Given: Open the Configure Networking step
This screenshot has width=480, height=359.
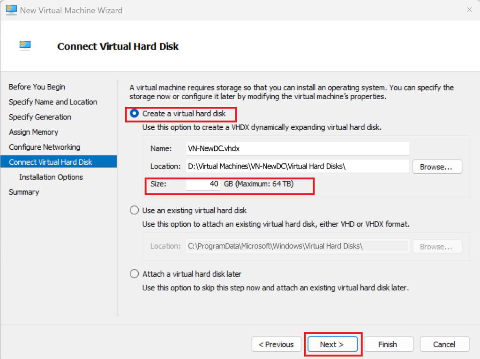Looking at the screenshot, I should coord(45,147).
